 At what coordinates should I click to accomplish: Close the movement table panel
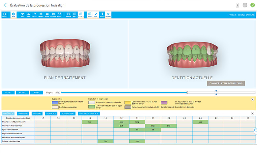(253, 113)
